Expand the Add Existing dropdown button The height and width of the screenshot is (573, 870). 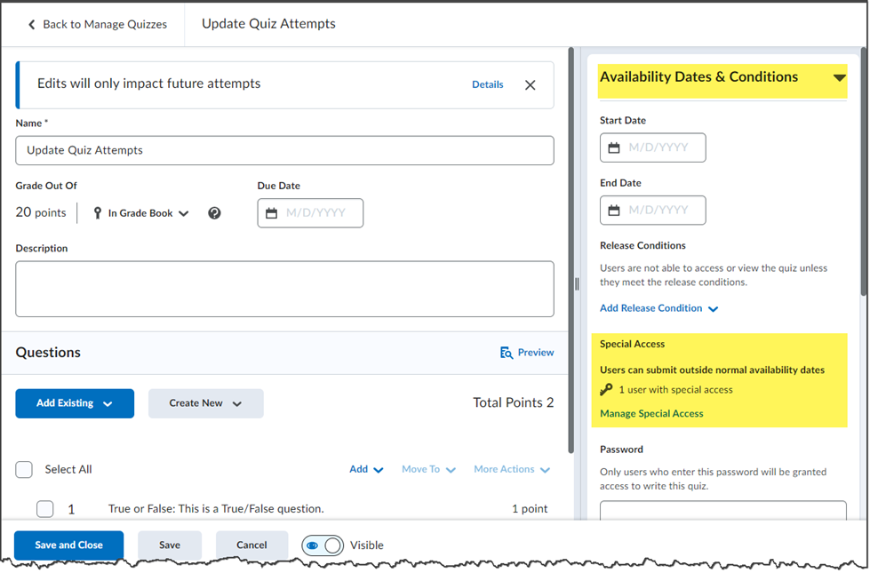click(75, 403)
